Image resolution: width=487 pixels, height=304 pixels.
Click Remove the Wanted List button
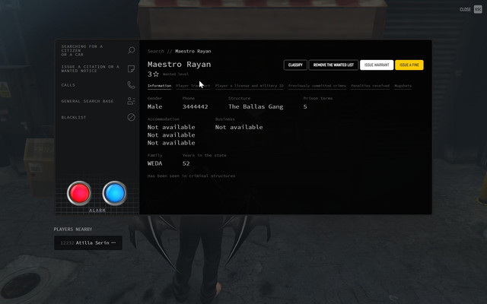click(x=333, y=65)
